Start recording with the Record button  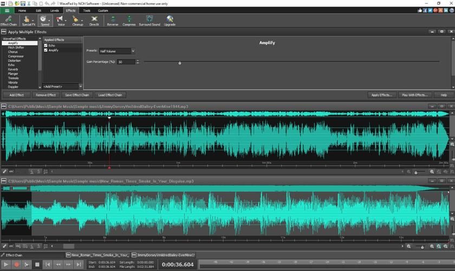(17, 264)
